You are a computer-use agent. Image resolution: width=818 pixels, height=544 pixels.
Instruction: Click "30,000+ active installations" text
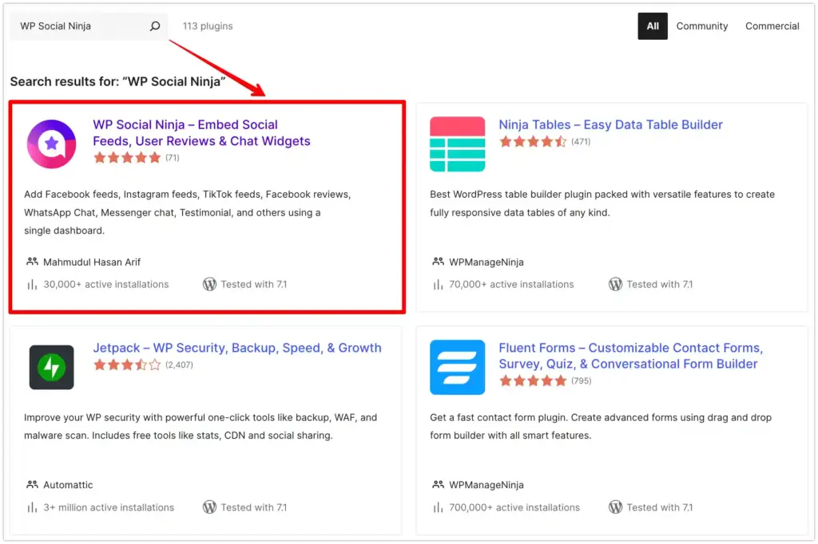106,285
